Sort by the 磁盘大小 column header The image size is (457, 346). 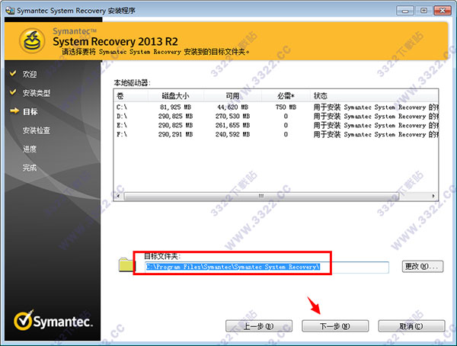pyautogui.click(x=175, y=96)
